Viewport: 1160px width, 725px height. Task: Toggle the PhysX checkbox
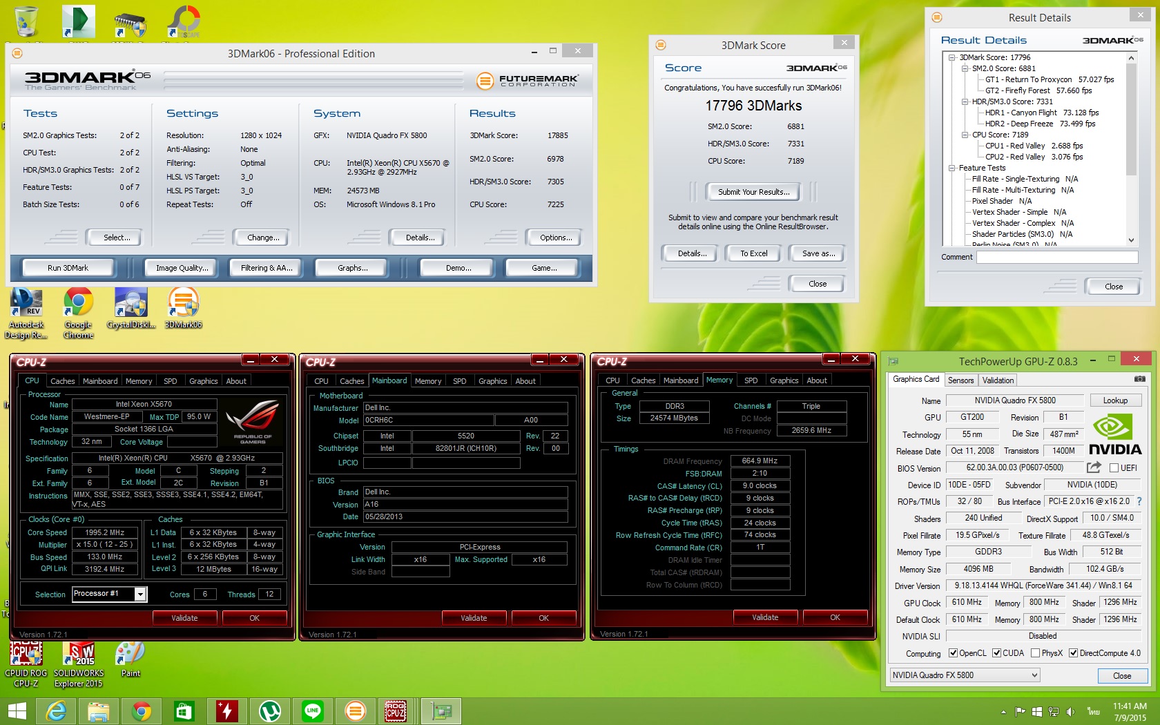1035,653
